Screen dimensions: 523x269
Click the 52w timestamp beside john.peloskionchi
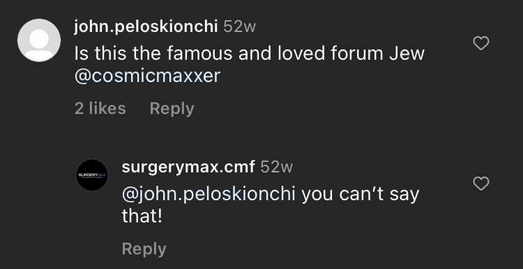pyautogui.click(x=239, y=26)
